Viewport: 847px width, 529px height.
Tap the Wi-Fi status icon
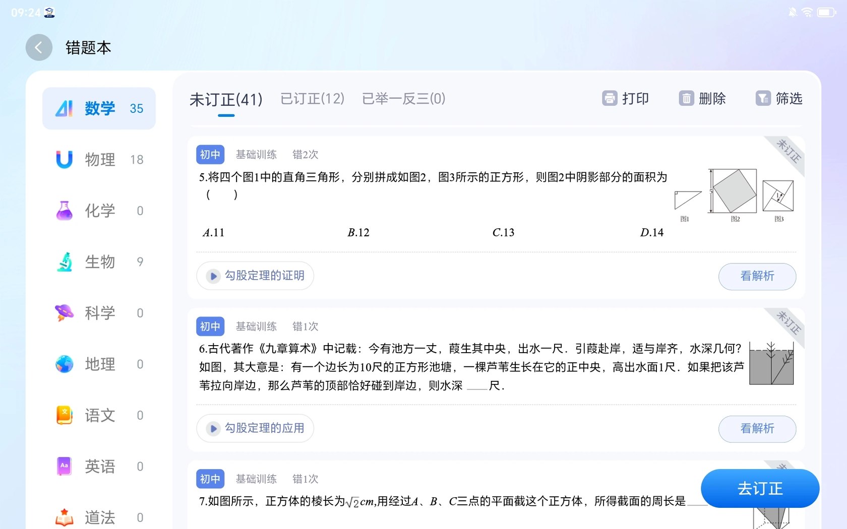[807, 12]
